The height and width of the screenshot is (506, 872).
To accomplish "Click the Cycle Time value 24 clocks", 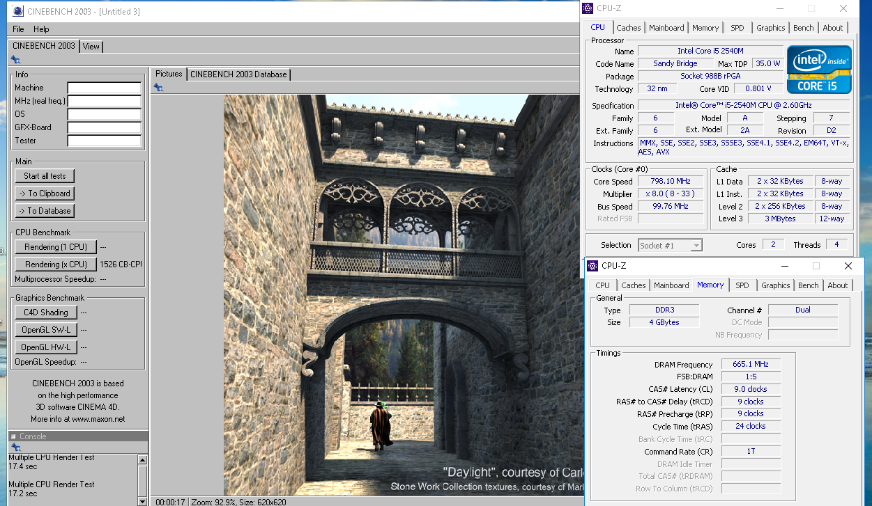I will point(751,426).
